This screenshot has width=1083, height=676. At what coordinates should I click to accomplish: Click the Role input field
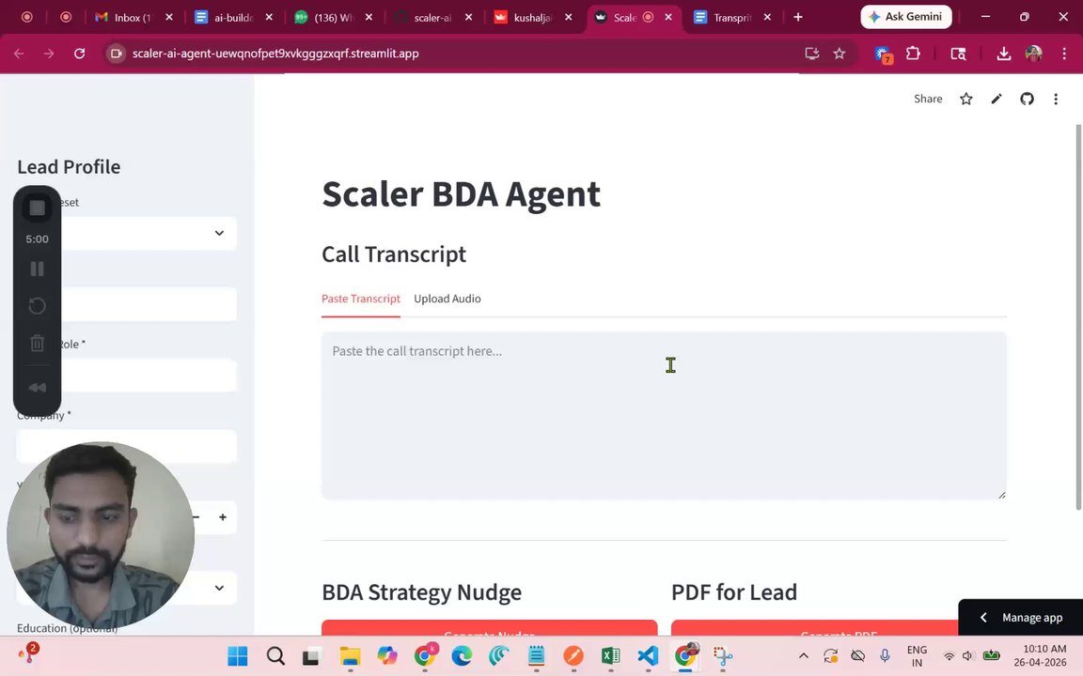(x=126, y=376)
